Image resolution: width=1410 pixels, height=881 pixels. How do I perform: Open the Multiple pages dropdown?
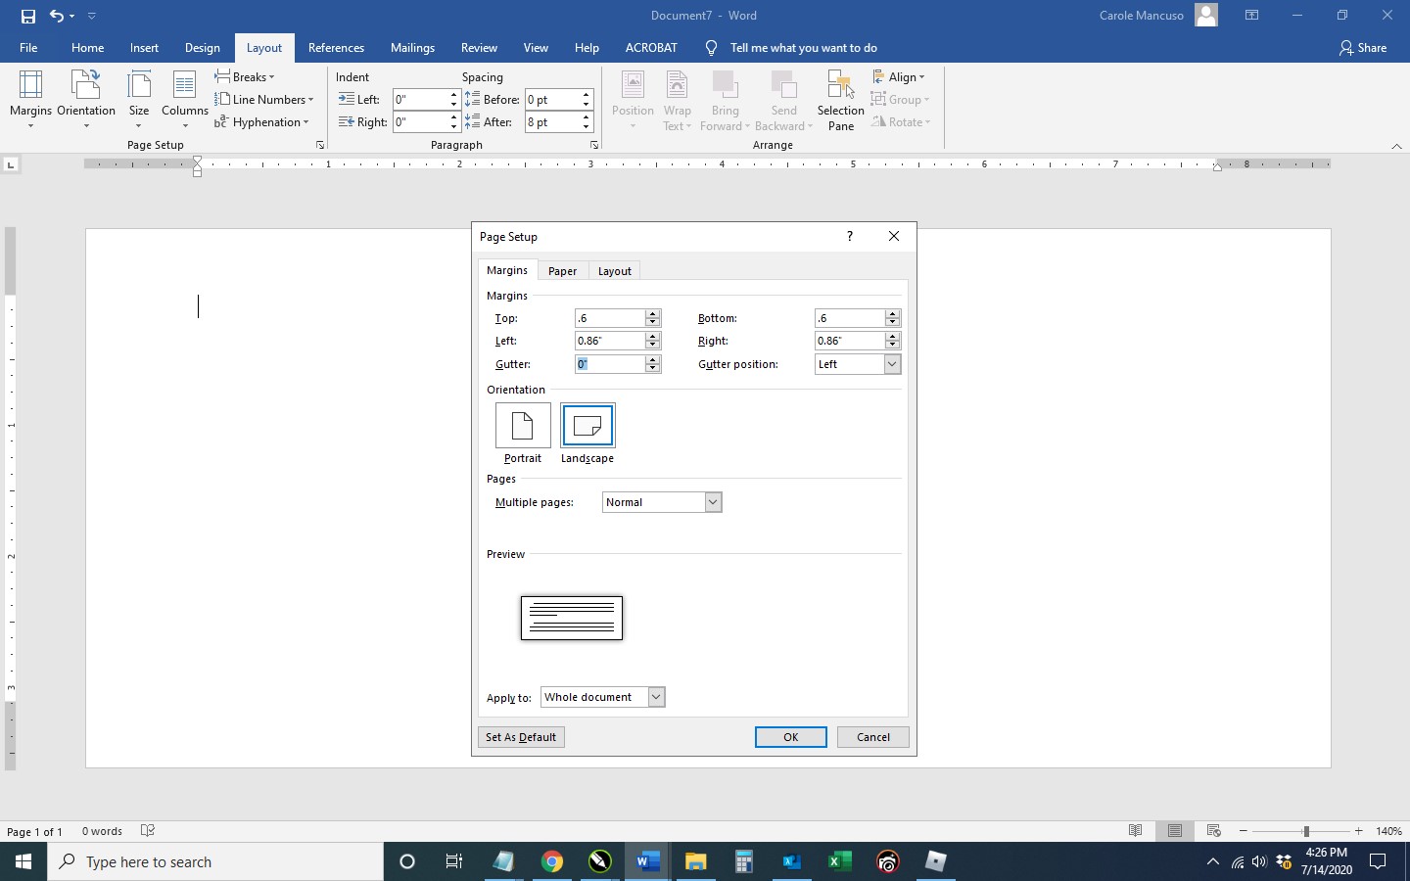click(712, 501)
